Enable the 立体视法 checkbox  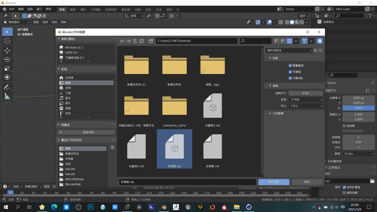click(x=326, y=167)
